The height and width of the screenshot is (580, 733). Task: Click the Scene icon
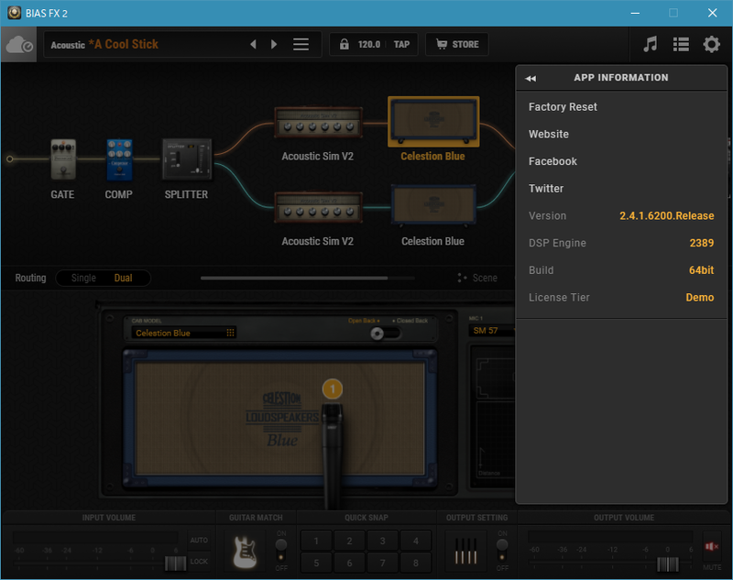pos(462,278)
